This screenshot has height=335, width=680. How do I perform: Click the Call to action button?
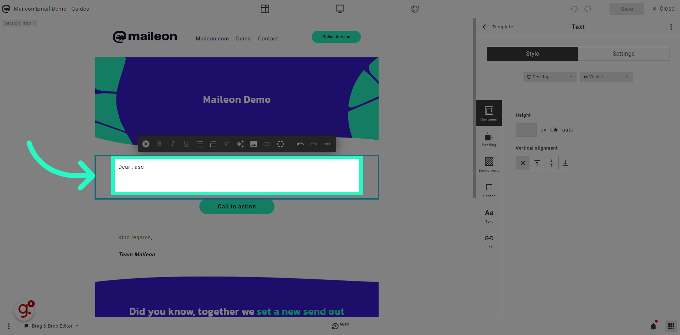(x=237, y=207)
